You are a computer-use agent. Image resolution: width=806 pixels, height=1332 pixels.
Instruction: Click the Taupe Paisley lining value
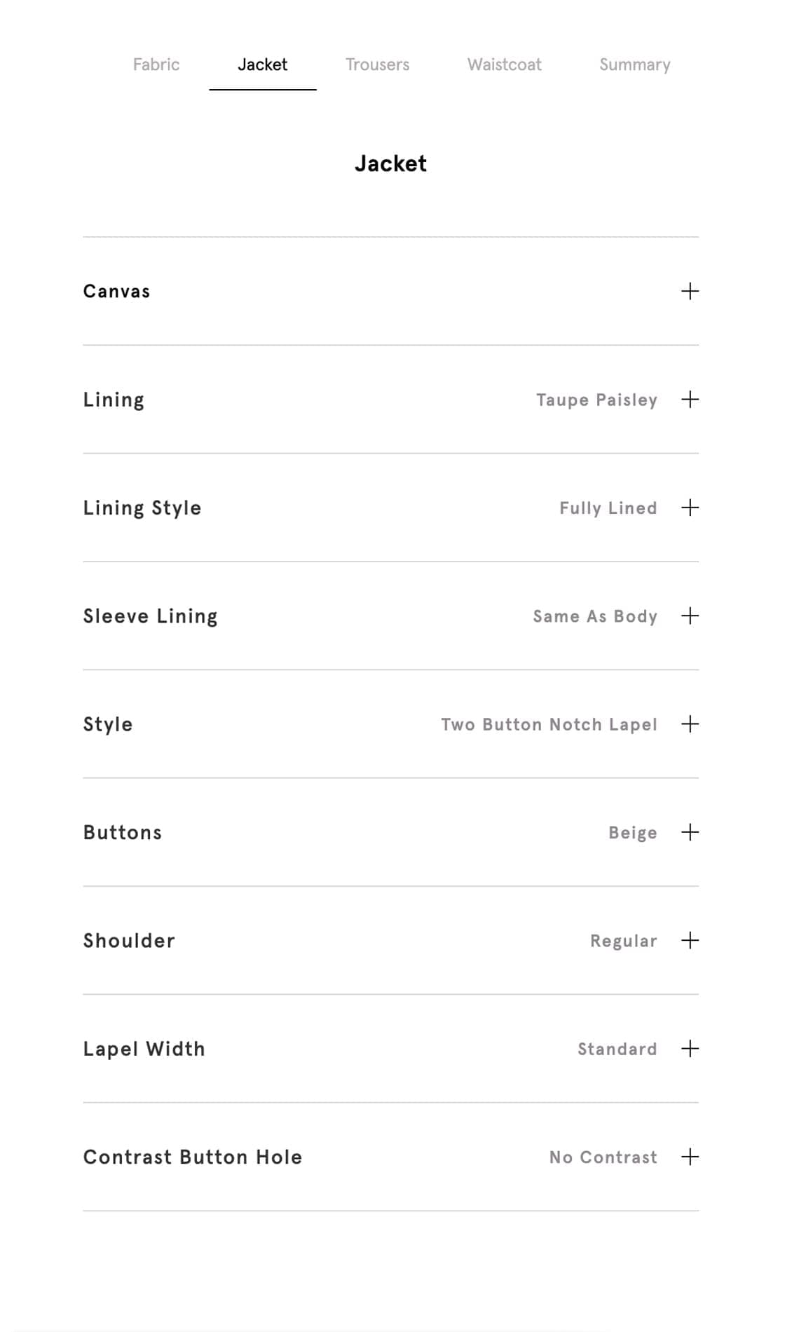pyautogui.click(x=596, y=400)
